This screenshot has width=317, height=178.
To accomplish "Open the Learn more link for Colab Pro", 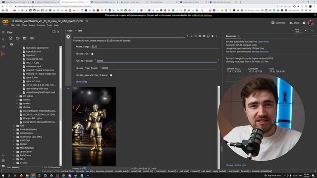I will pyautogui.click(x=263, y=42).
